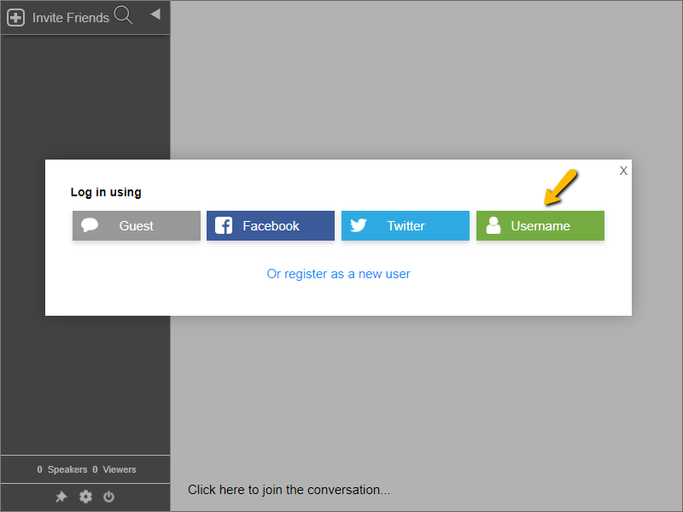Image resolution: width=683 pixels, height=512 pixels.
Task: Open the Invite Friends plus icon
Action: tap(15, 16)
